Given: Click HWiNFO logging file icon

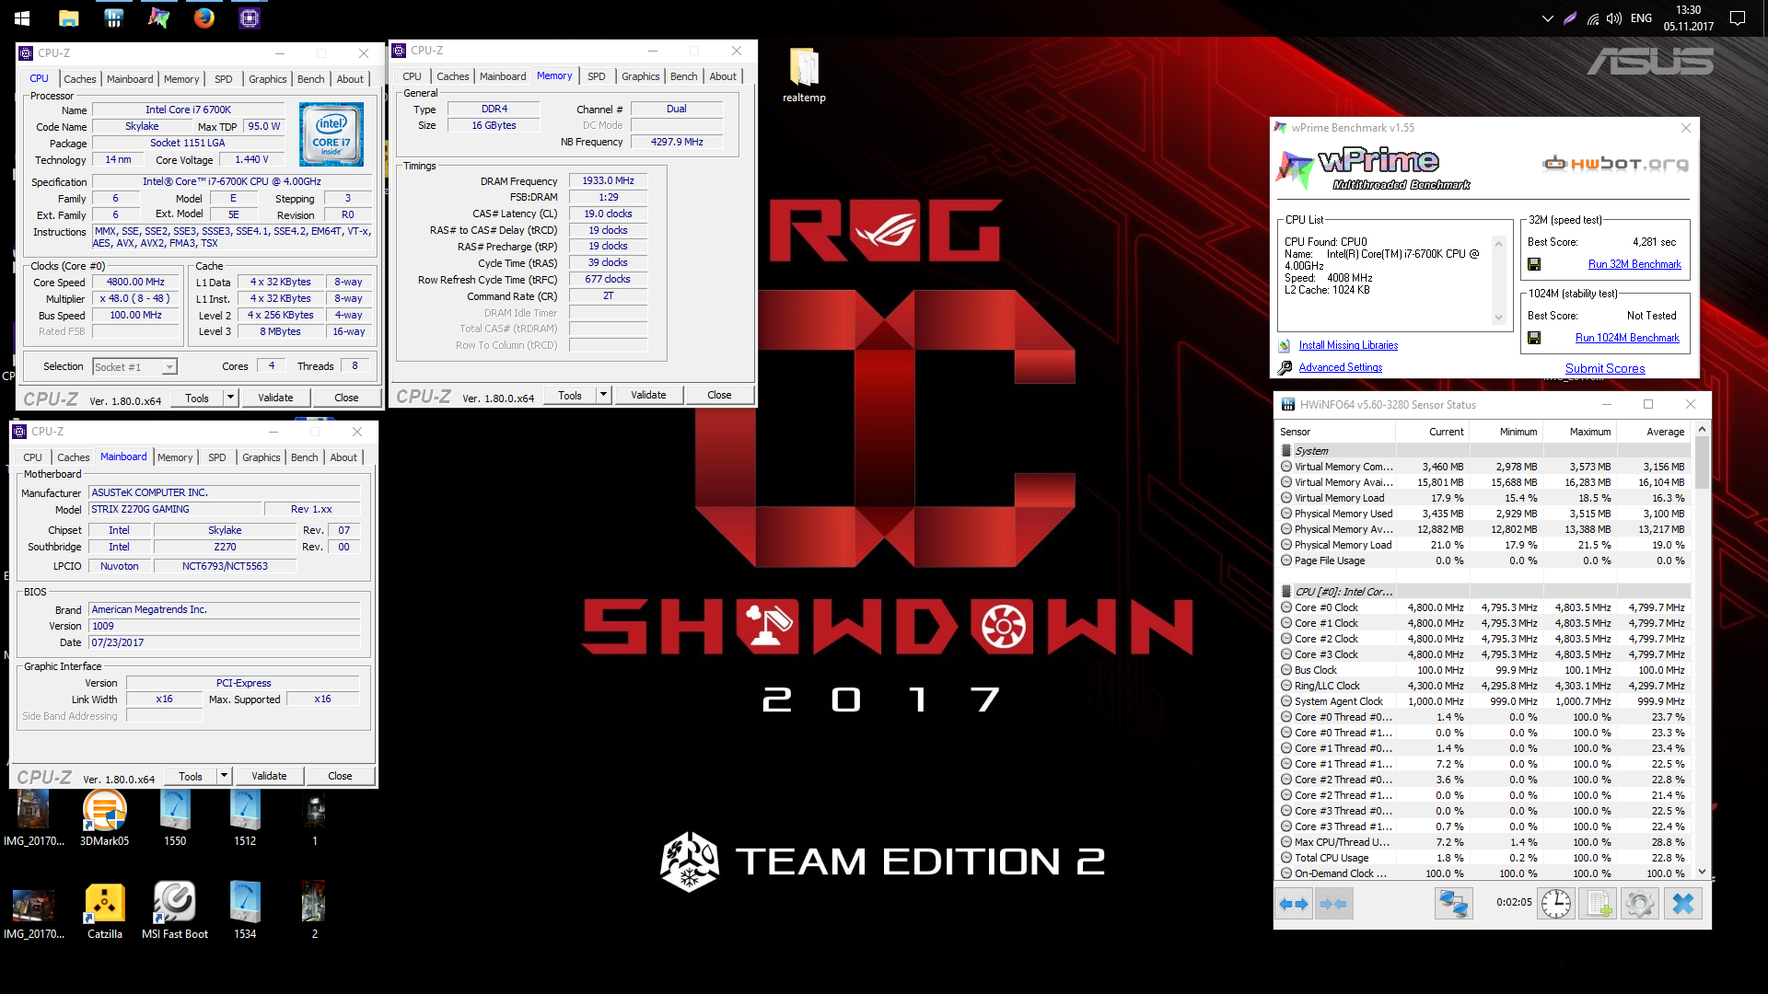Looking at the screenshot, I should (x=1598, y=904).
